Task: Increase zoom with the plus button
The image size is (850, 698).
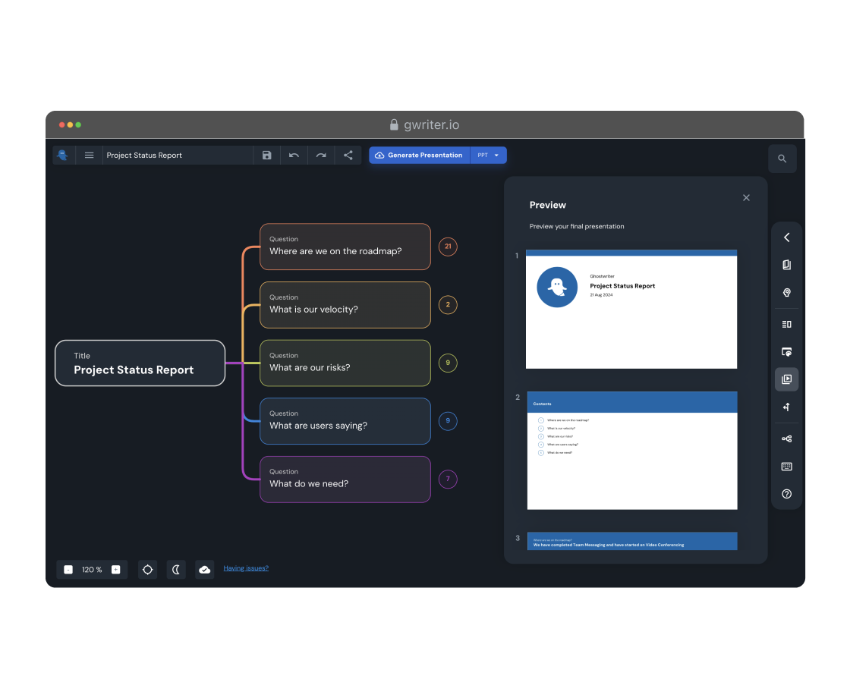Action: (116, 570)
